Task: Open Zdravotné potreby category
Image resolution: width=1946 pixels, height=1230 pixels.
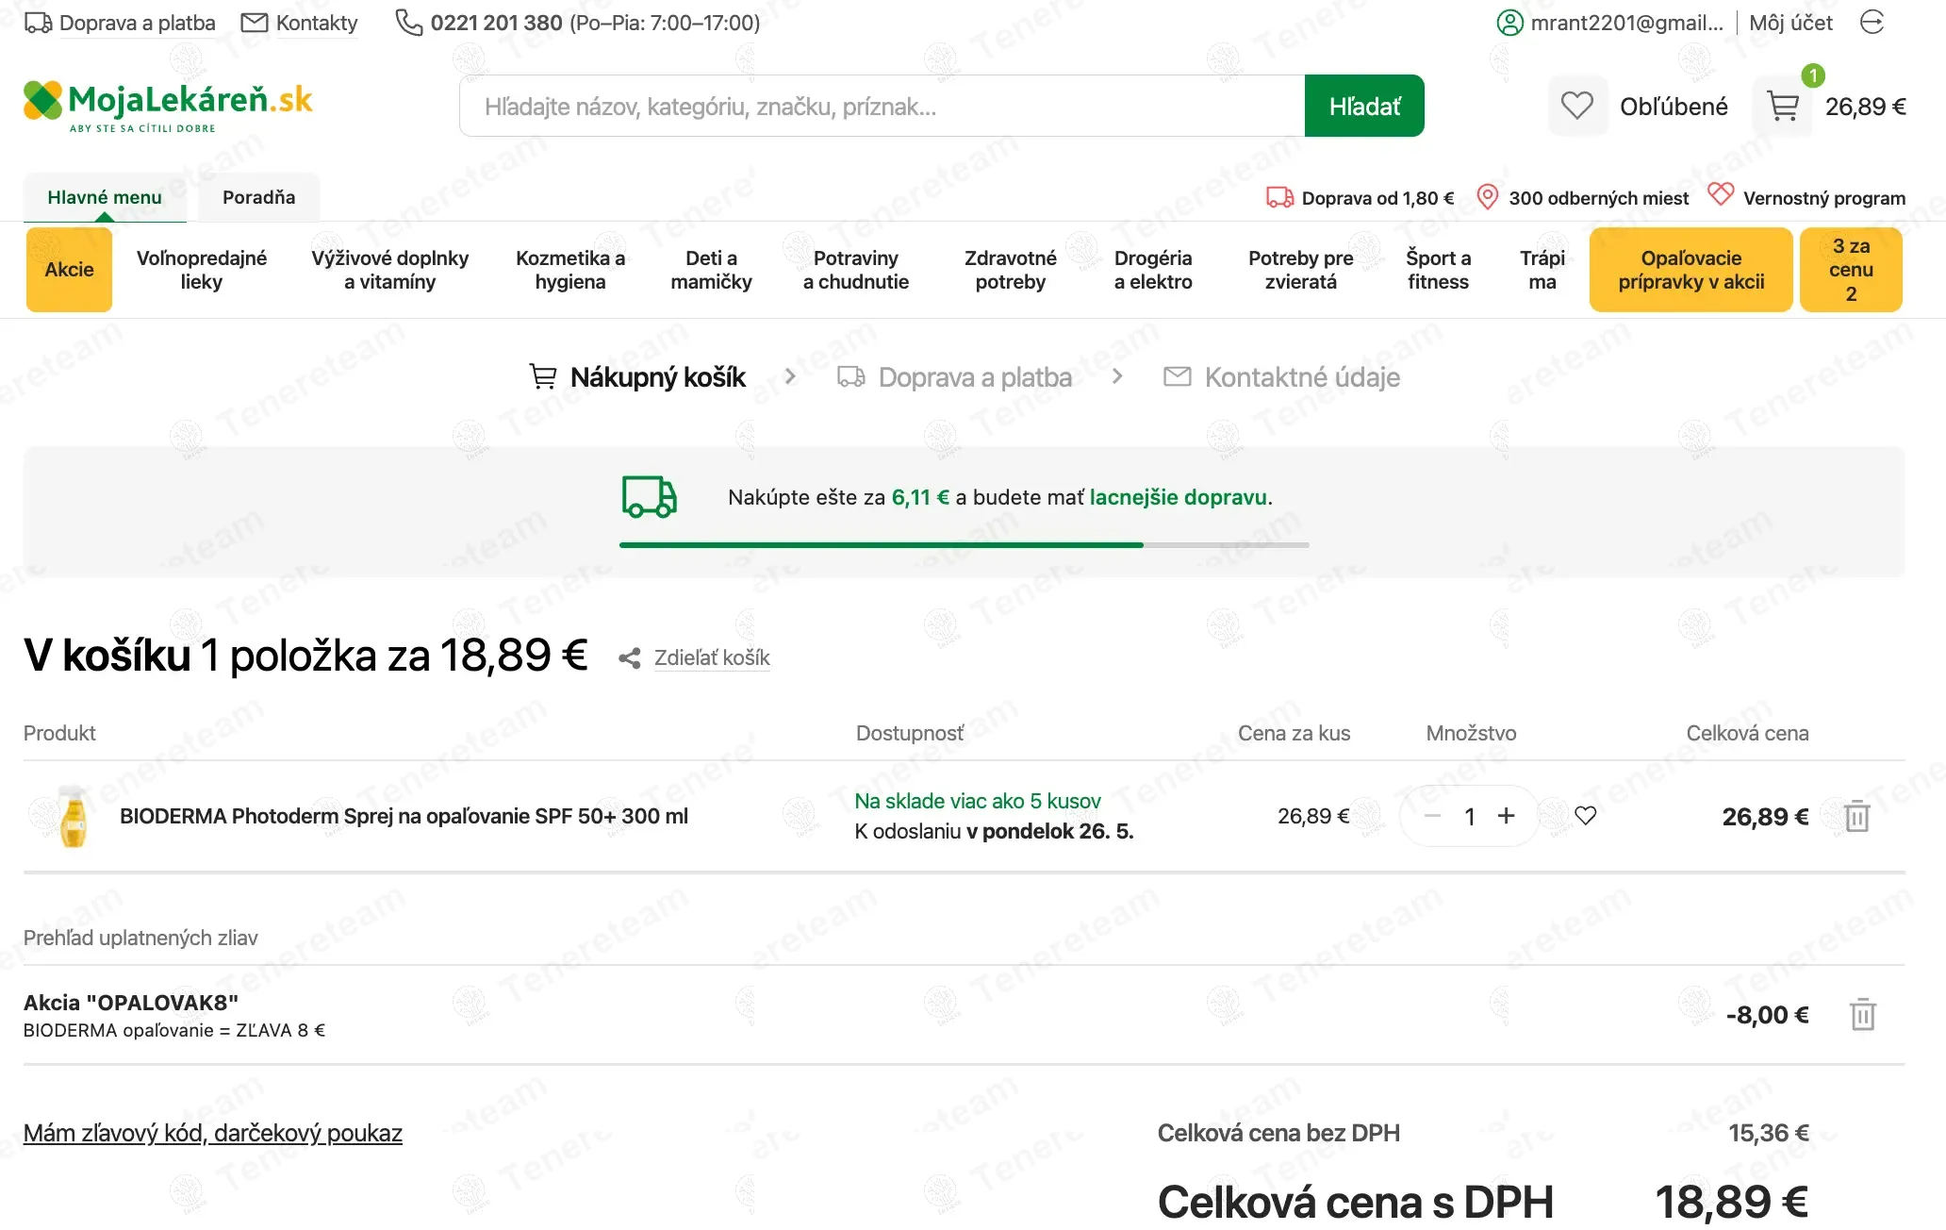Action: click(1011, 270)
